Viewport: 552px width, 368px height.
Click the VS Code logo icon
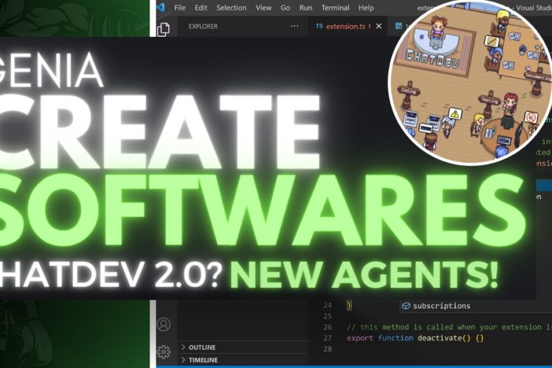tap(161, 7)
